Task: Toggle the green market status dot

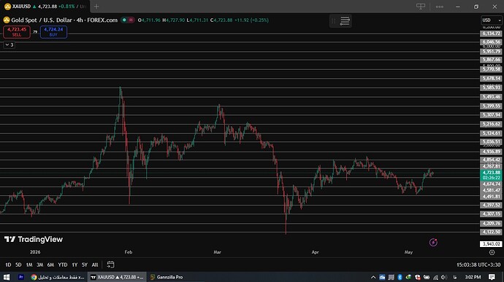Action: pyautogui.click(x=124, y=20)
